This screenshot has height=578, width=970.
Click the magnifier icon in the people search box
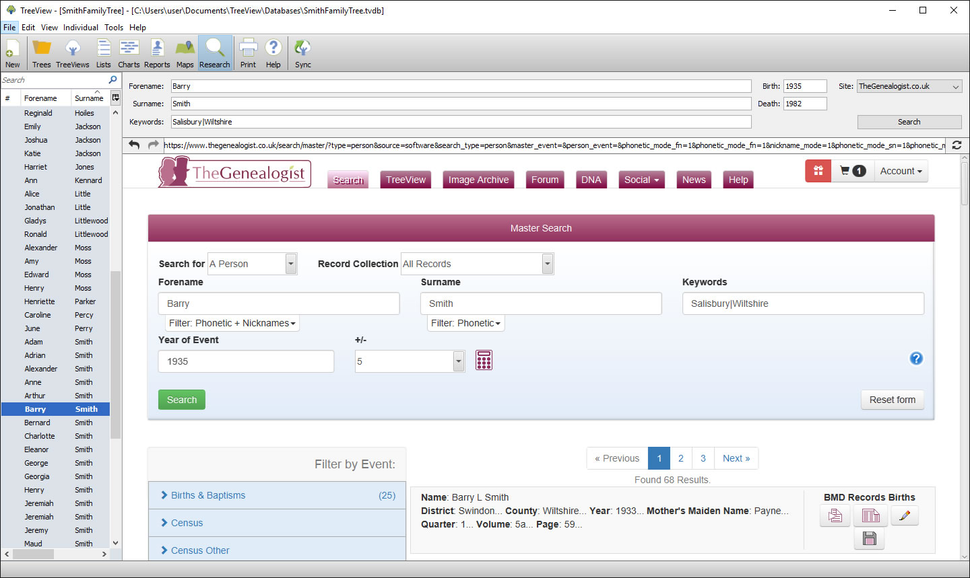pyautogui.click(x=112, y=80)
